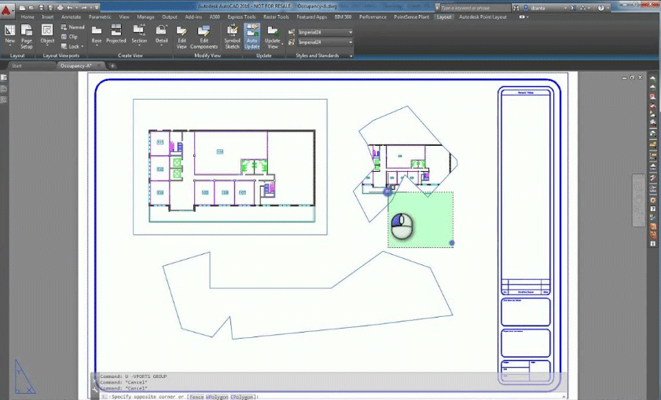Image resolution: width=661 pixels, height=400 pixels.
Task: Click the Open file icon in Quick Access toolbar
Action: coord(31,8)
